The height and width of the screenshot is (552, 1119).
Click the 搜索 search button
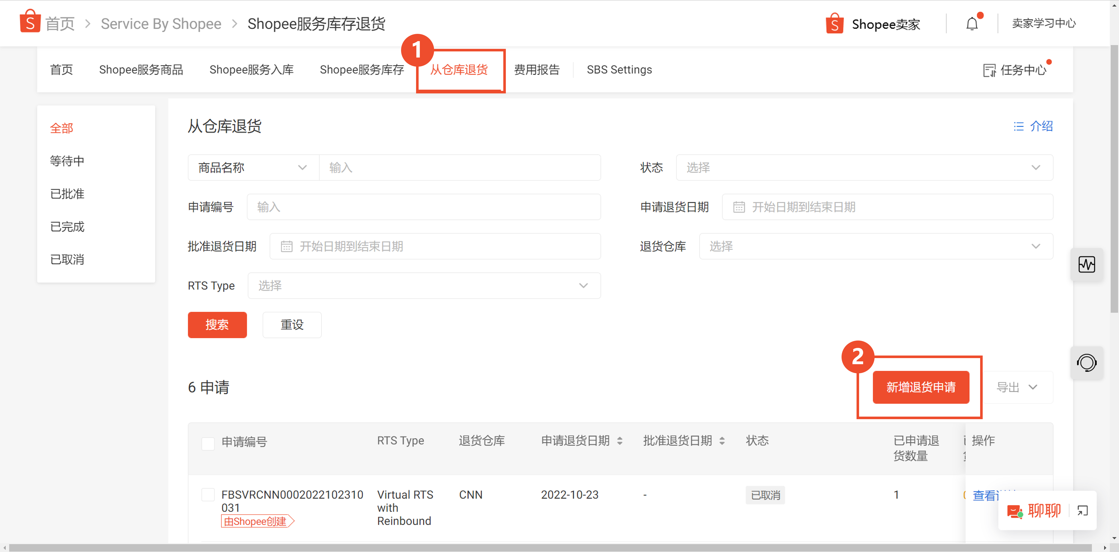[217, 325]
